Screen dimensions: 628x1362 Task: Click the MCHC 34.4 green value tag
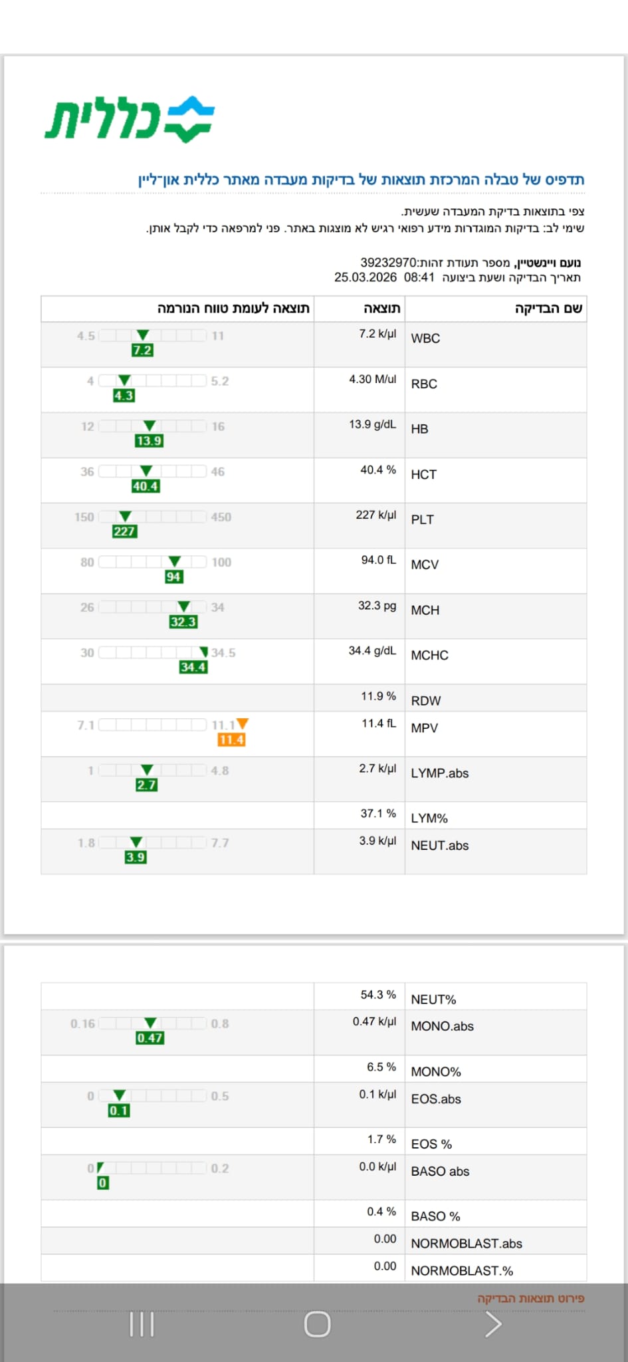[x=193, y=667]
